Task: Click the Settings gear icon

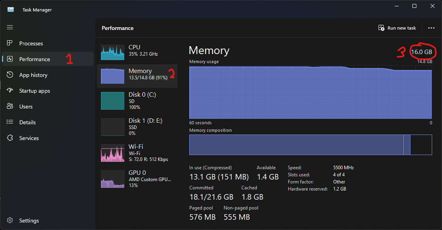Action: click(x=10, y=221)
